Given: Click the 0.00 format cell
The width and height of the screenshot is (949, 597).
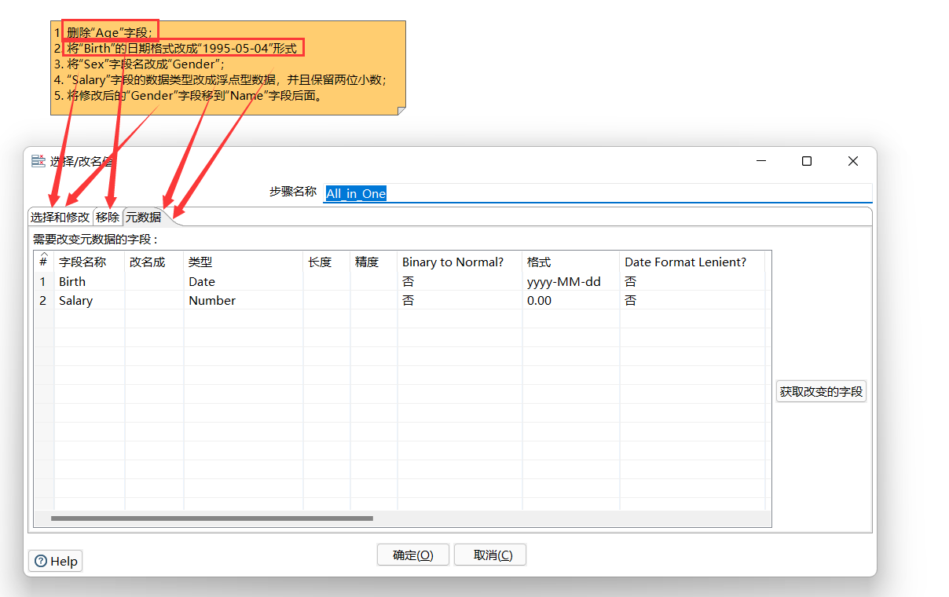Looking at the screenshot, I should [x=570, y=300].
